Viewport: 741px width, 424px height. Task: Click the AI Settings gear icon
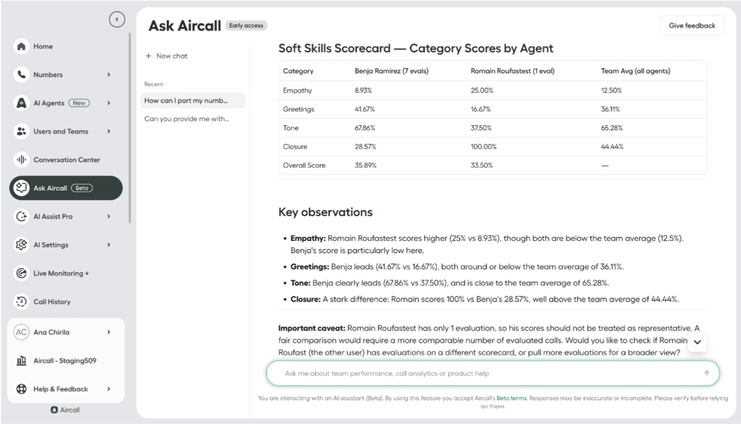coord(22,245)
